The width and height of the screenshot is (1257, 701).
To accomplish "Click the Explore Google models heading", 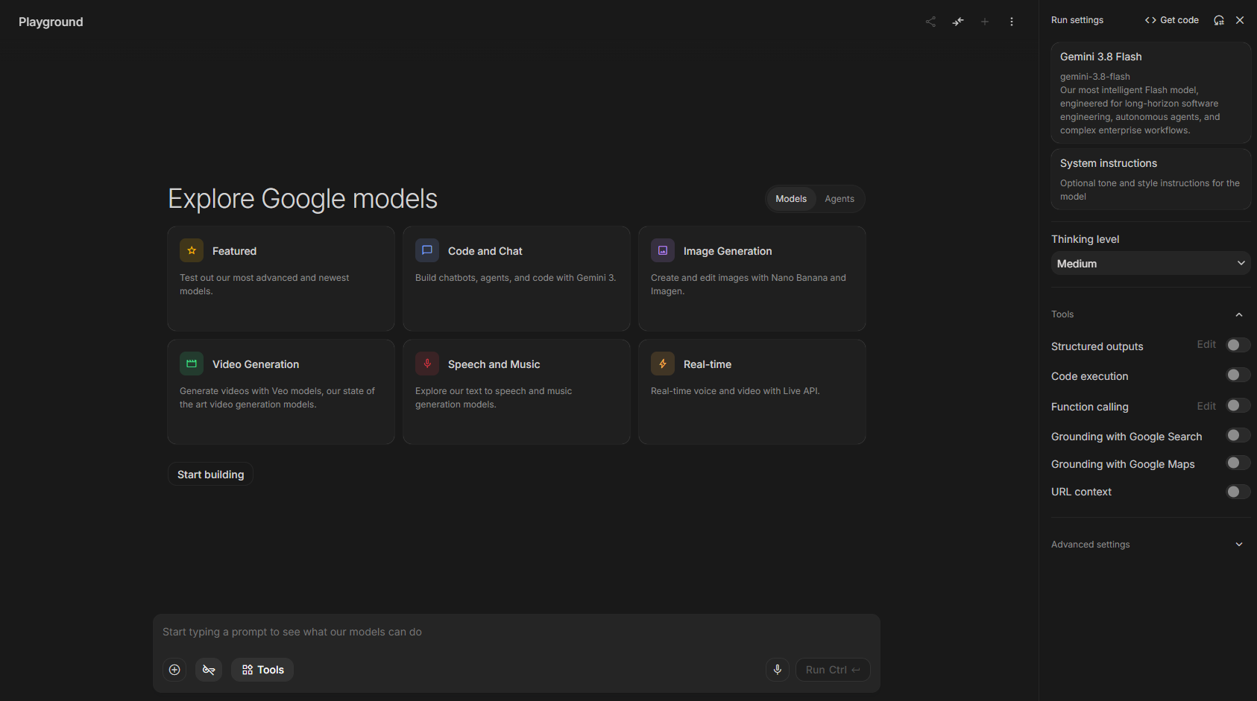I will [303, 199].
